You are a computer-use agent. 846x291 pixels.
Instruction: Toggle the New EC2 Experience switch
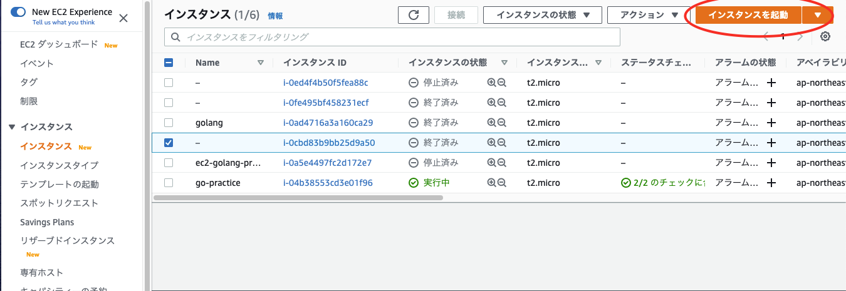pyautogui.click(x=18, y=12)
